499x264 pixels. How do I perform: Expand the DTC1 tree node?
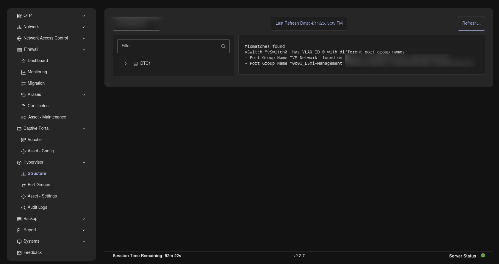point(126,64)
